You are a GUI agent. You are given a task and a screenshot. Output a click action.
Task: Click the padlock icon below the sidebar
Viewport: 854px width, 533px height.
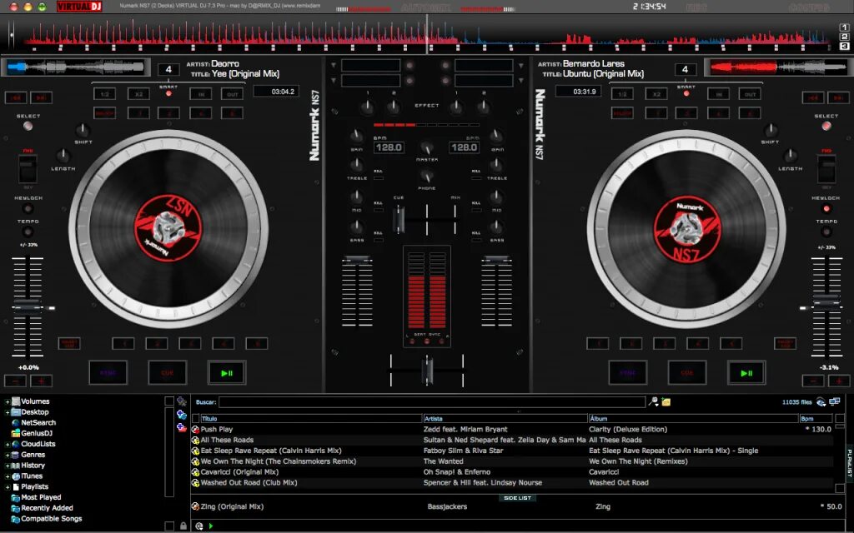pyautogui.click(x=183, y=526)
